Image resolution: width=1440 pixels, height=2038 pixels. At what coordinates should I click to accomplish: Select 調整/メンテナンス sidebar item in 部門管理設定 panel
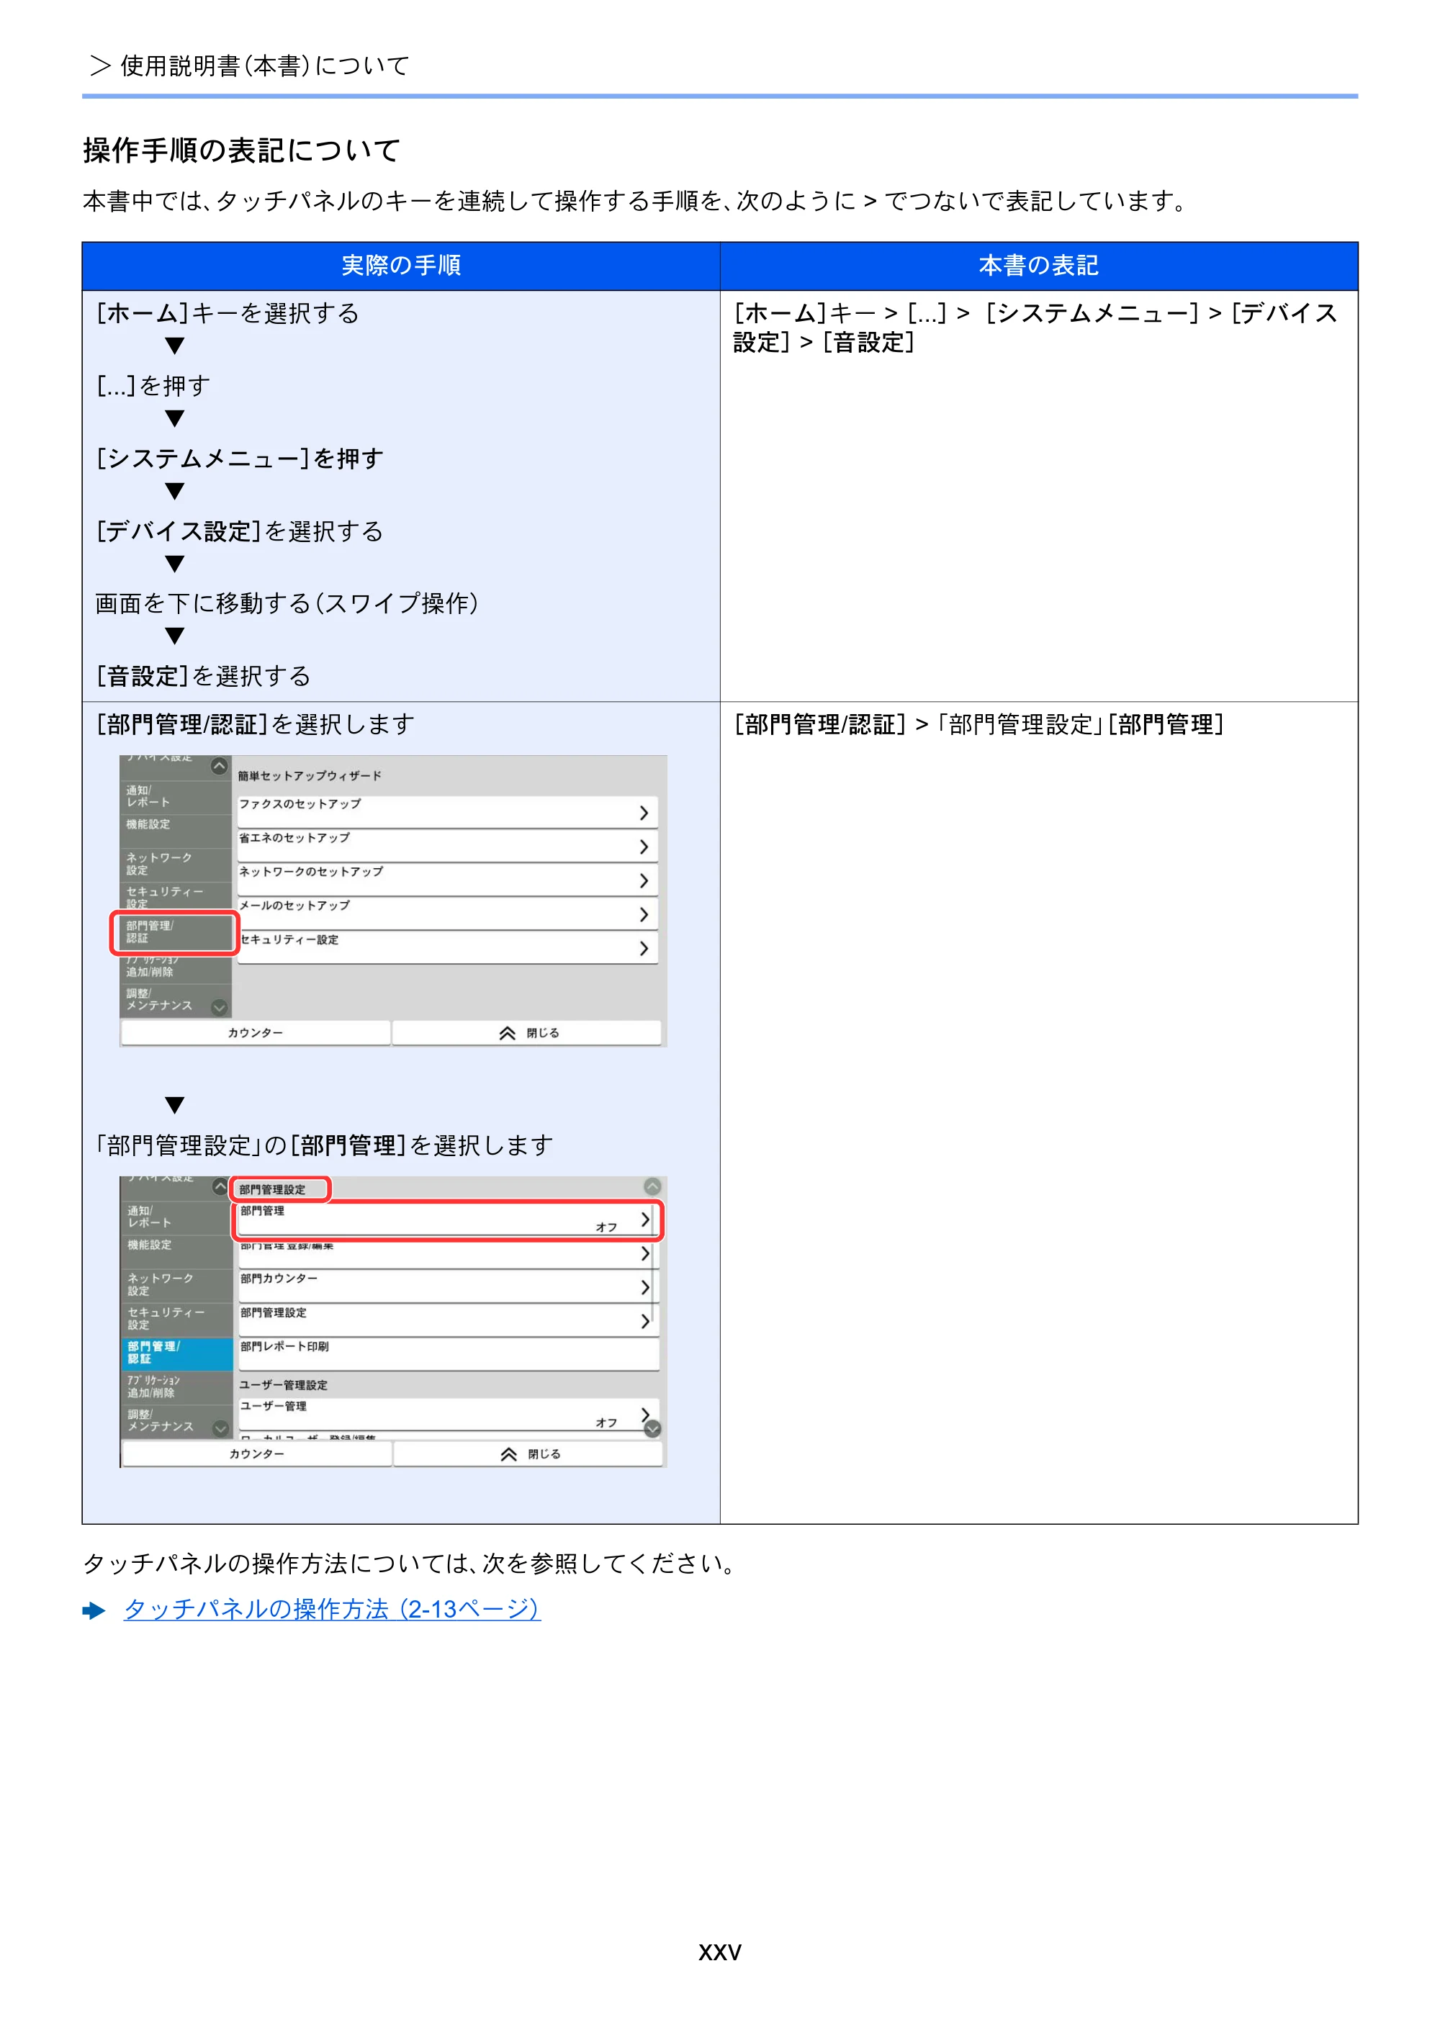tap(178, 1420)
